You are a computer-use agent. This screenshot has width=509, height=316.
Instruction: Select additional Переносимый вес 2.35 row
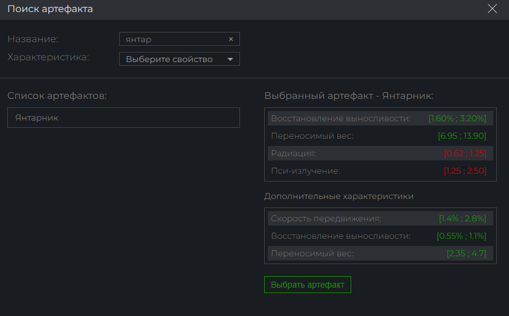[x=380, y=253]
